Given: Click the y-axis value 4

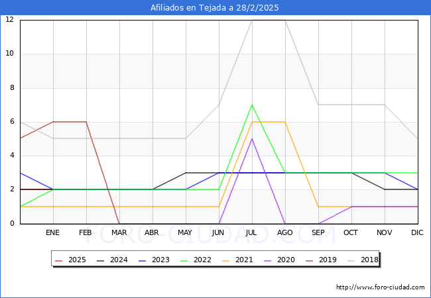Looking at the screenshot, I should [x=12, y=156].
